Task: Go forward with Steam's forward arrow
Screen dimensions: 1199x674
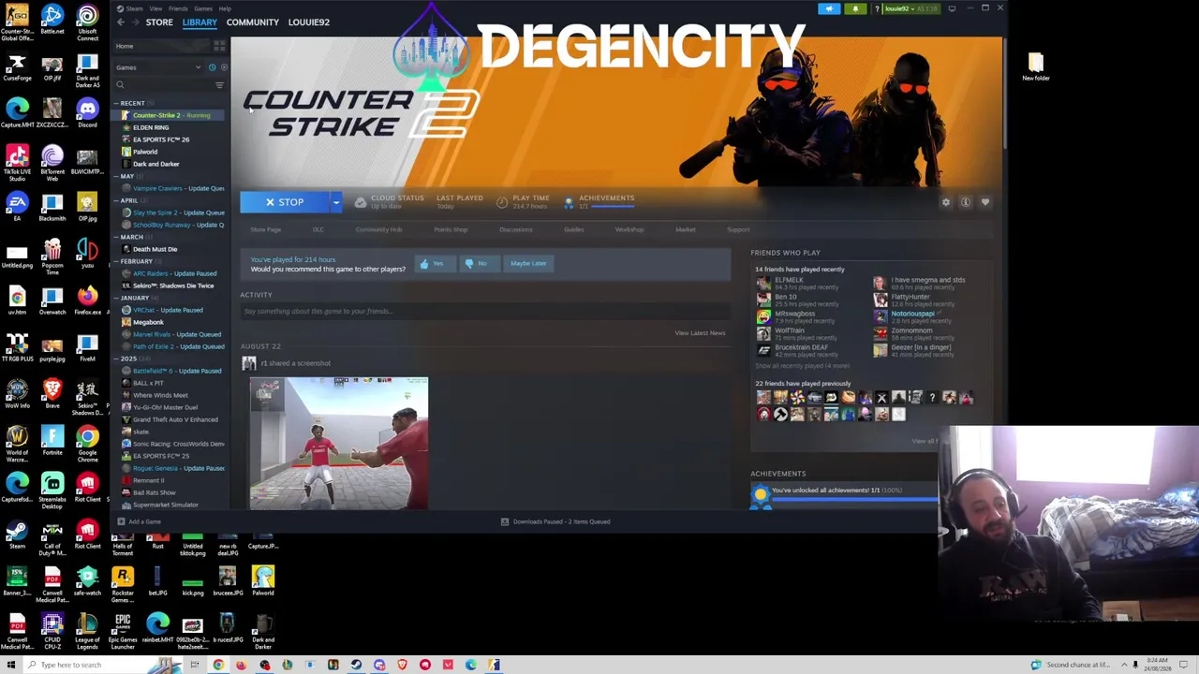Action: (x=135, y=22)
